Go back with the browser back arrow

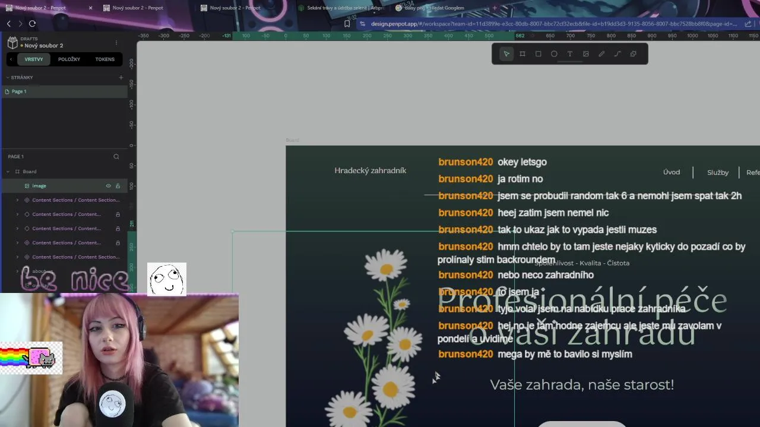click(x=9, y=24)
